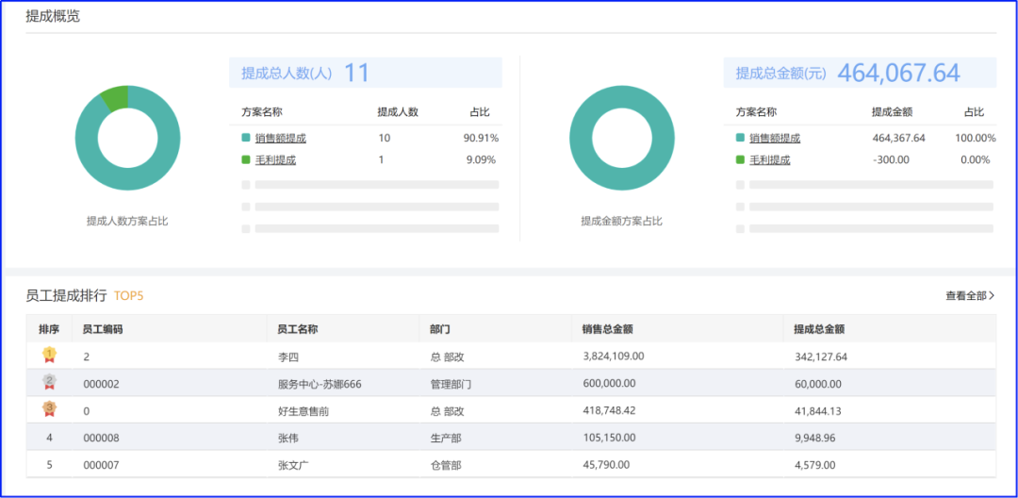Image resolution: width=1018 pixels, height=498 pixels.
Task: Click department 管理部门
Action: [x=450, y=384]
